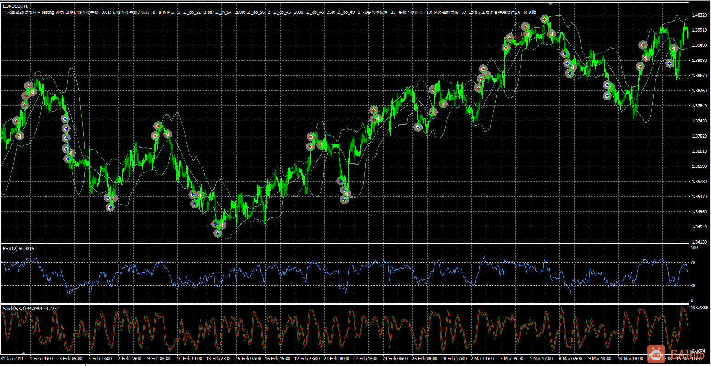Click the 10 Mar 18:00 time label
The width and height of the screenshot is (711, 366).
click(x=630, y=358)
